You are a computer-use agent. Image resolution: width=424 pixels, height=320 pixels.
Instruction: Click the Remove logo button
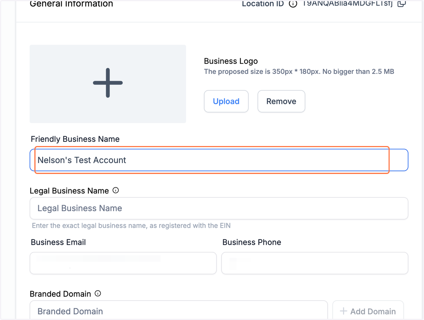(x=281, y=101)
